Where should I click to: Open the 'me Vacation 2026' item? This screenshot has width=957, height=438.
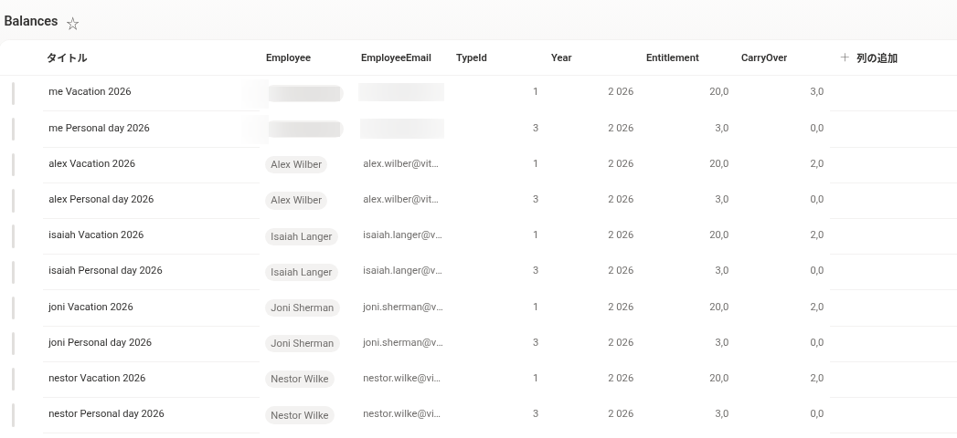click(x=90, y=91)
